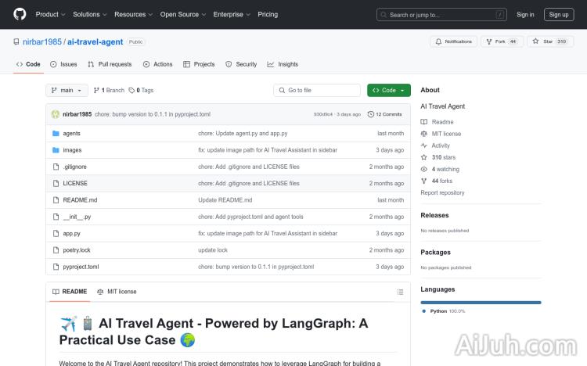Click the nirbar1985 commit author avatar
The height and width of the screenshot is (366, 587).
point(56,114)
